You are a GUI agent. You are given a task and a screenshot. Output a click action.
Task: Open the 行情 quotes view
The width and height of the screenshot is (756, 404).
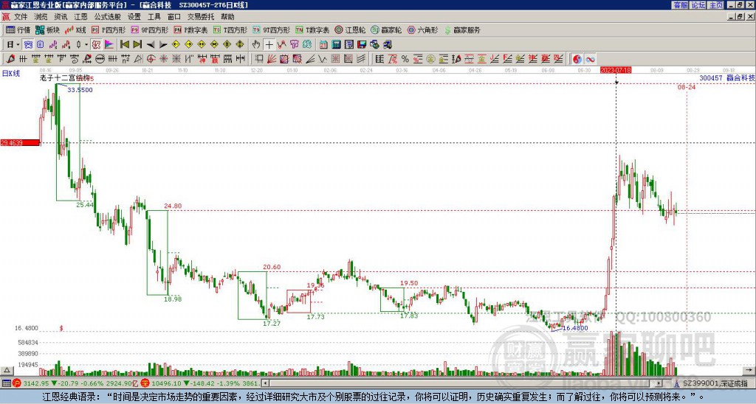[x=18, y=29]
